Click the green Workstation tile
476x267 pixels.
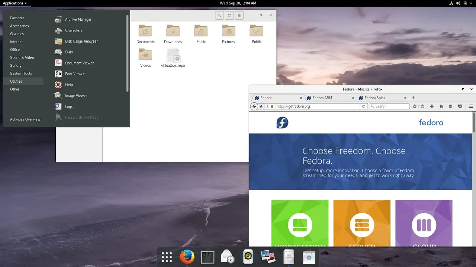(x=300, y=223)
